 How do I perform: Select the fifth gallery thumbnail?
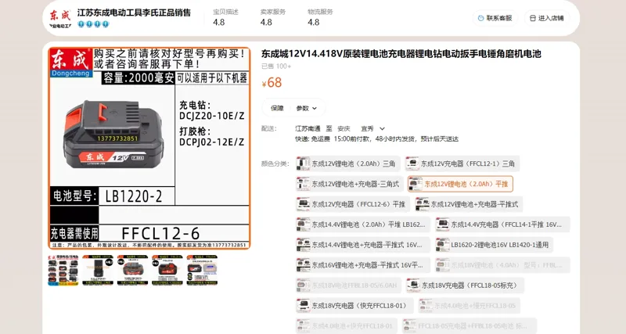[202, 270]
